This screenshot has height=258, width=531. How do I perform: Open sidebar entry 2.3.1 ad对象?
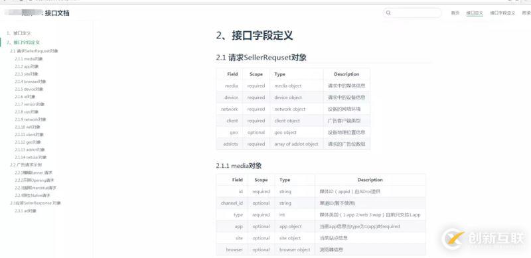click(25, 211)
